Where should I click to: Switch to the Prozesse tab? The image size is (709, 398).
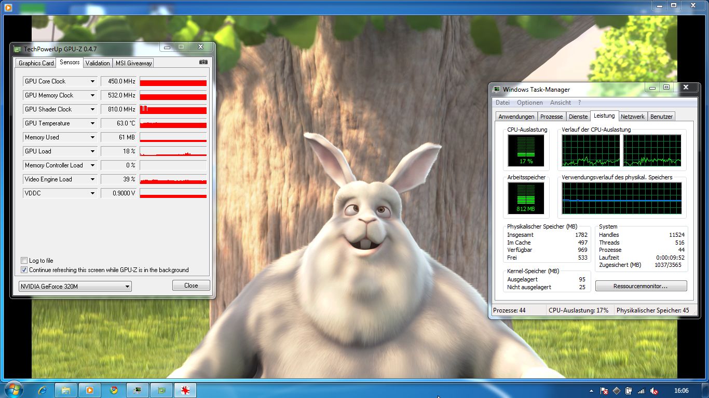pos(551,117)
